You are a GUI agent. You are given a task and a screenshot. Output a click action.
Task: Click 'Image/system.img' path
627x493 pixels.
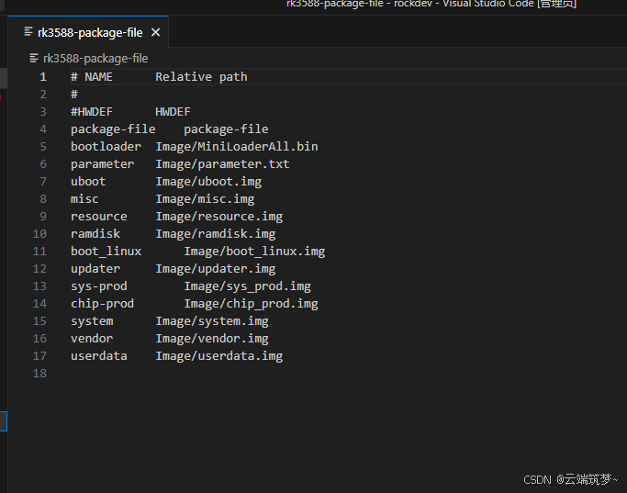click(x=212, y=321)
